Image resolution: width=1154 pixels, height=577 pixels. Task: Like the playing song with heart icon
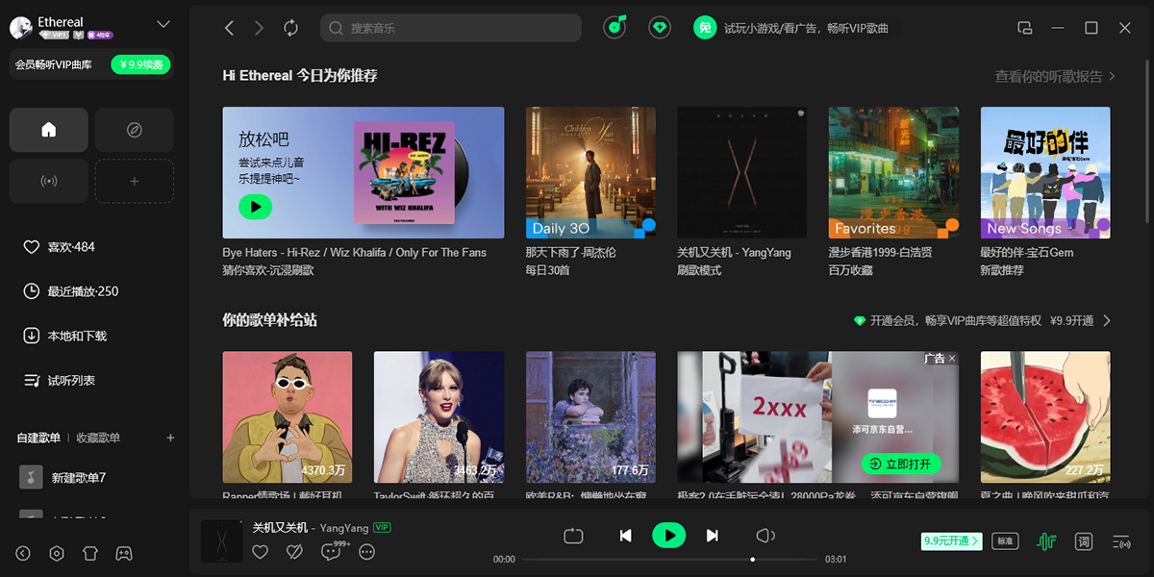[260, 551]
